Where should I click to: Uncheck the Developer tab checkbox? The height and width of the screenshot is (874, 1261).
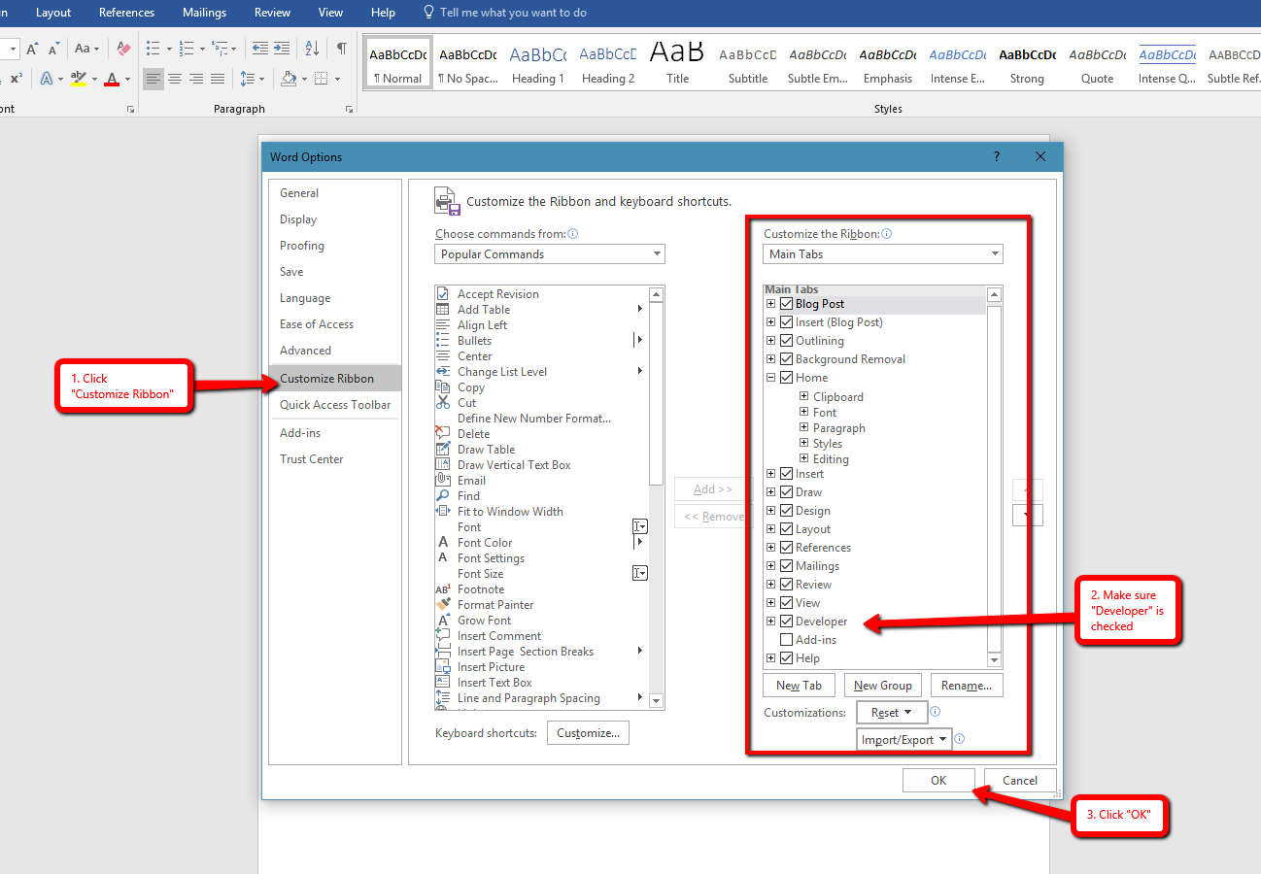tap(786, 621)
